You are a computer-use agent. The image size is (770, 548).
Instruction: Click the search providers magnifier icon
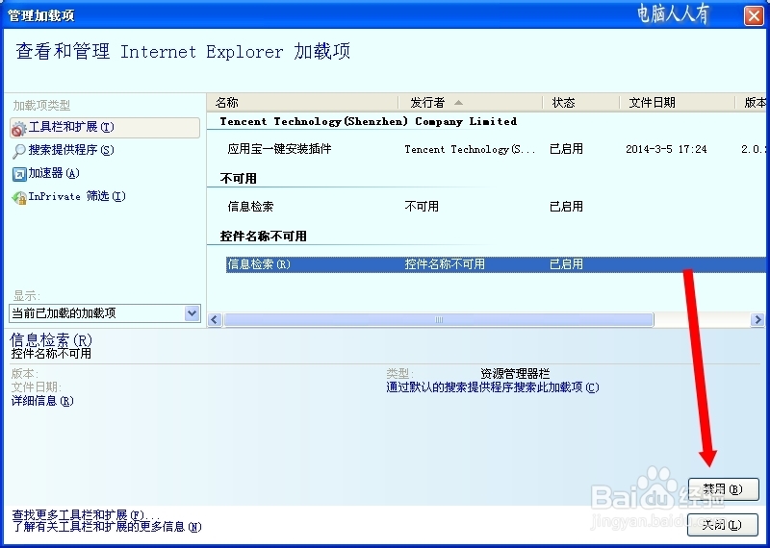pyautogui.click(x=18, y=151)
